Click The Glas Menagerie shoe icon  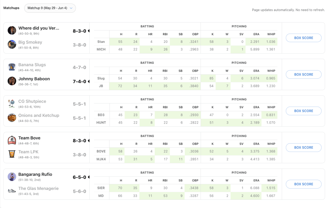pos(12,191)
